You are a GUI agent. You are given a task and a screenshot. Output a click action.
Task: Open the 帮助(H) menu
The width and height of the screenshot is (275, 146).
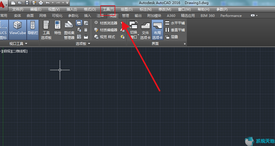tap(203, 9)
